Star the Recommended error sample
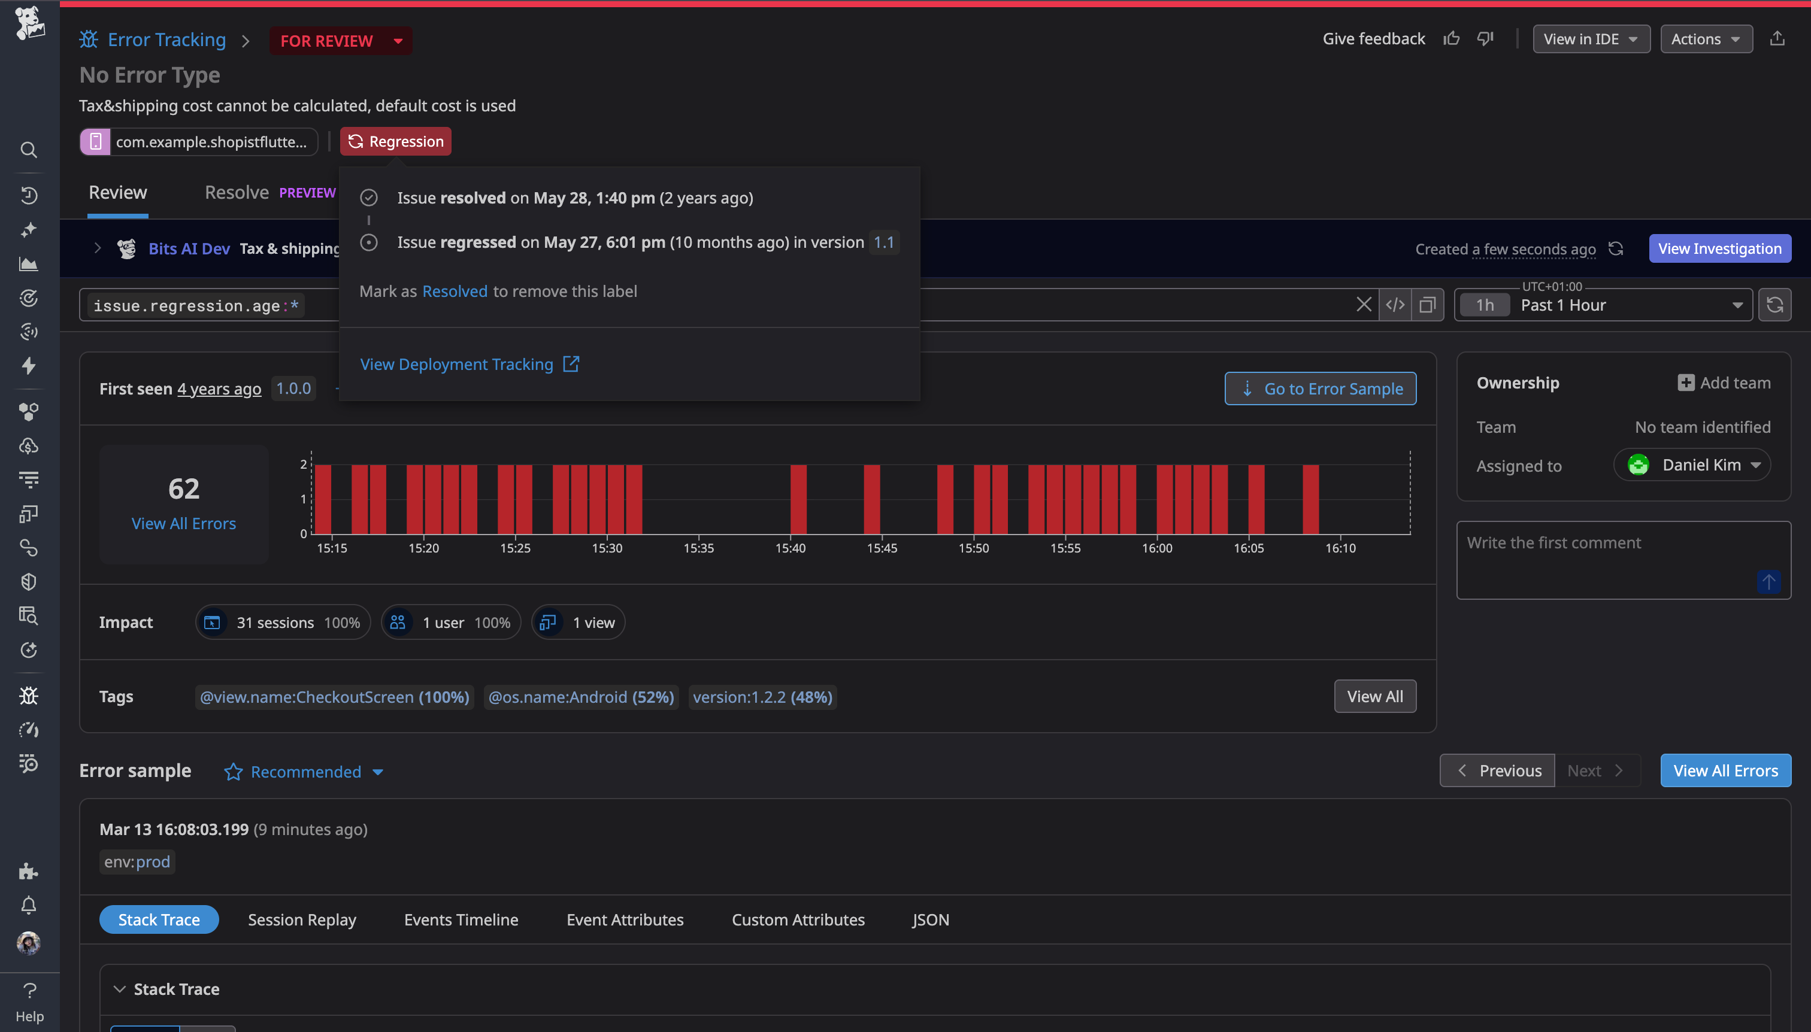This screenshot has height=1032, width=1811. coord(234,772)
